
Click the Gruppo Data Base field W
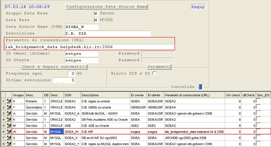96,13
